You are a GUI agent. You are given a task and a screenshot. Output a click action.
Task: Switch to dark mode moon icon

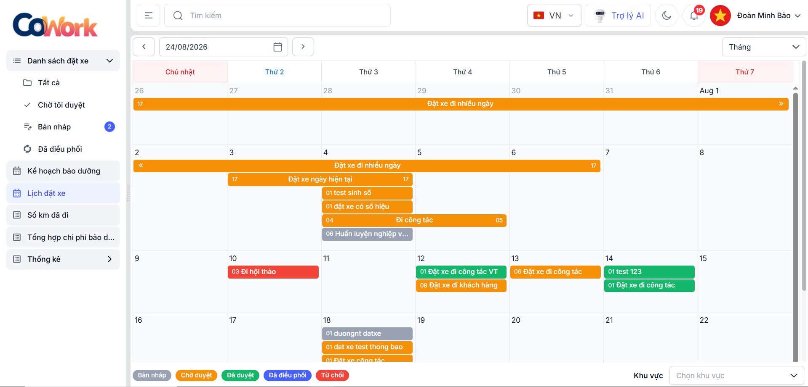667,16
